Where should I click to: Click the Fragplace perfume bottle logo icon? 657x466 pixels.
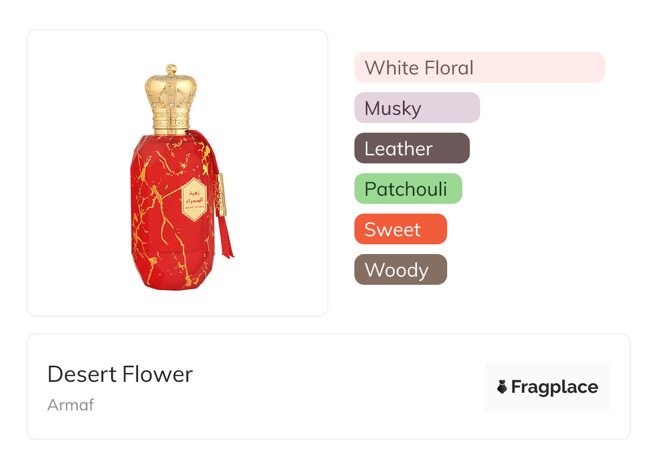click(x=502, y=387)
